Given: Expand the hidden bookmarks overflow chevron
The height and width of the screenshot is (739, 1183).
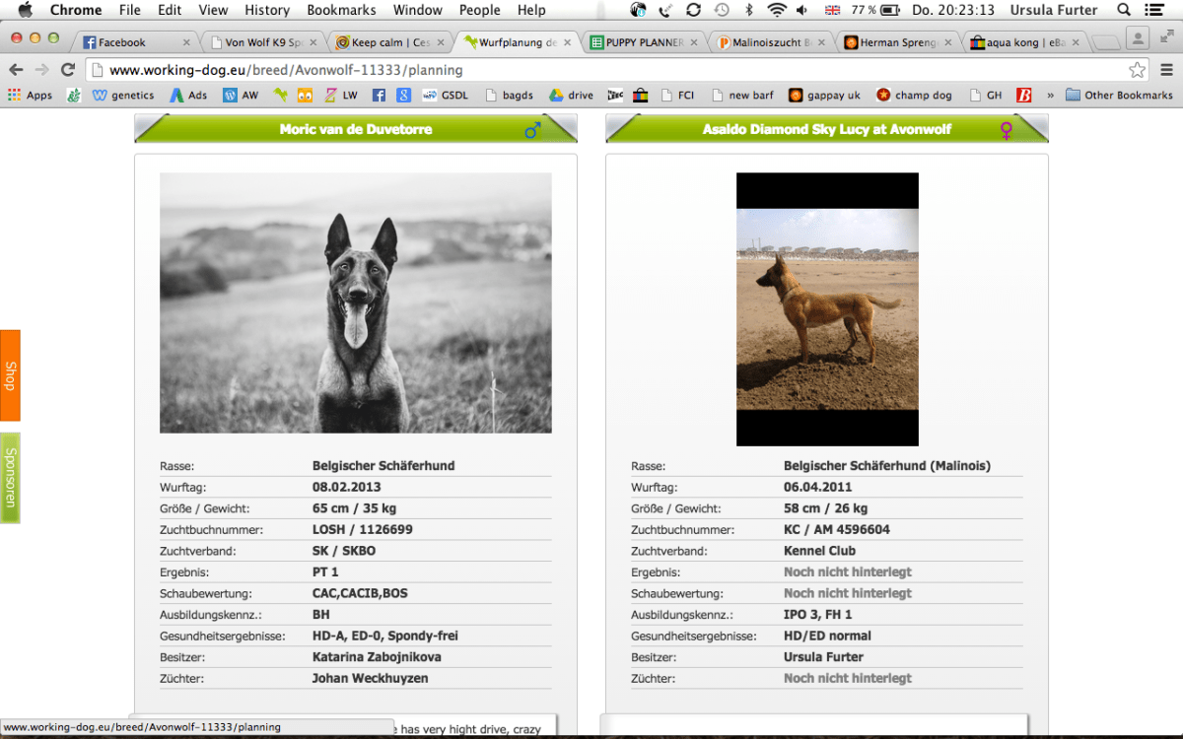Looking at the screenshot, I should [1050, 96].
